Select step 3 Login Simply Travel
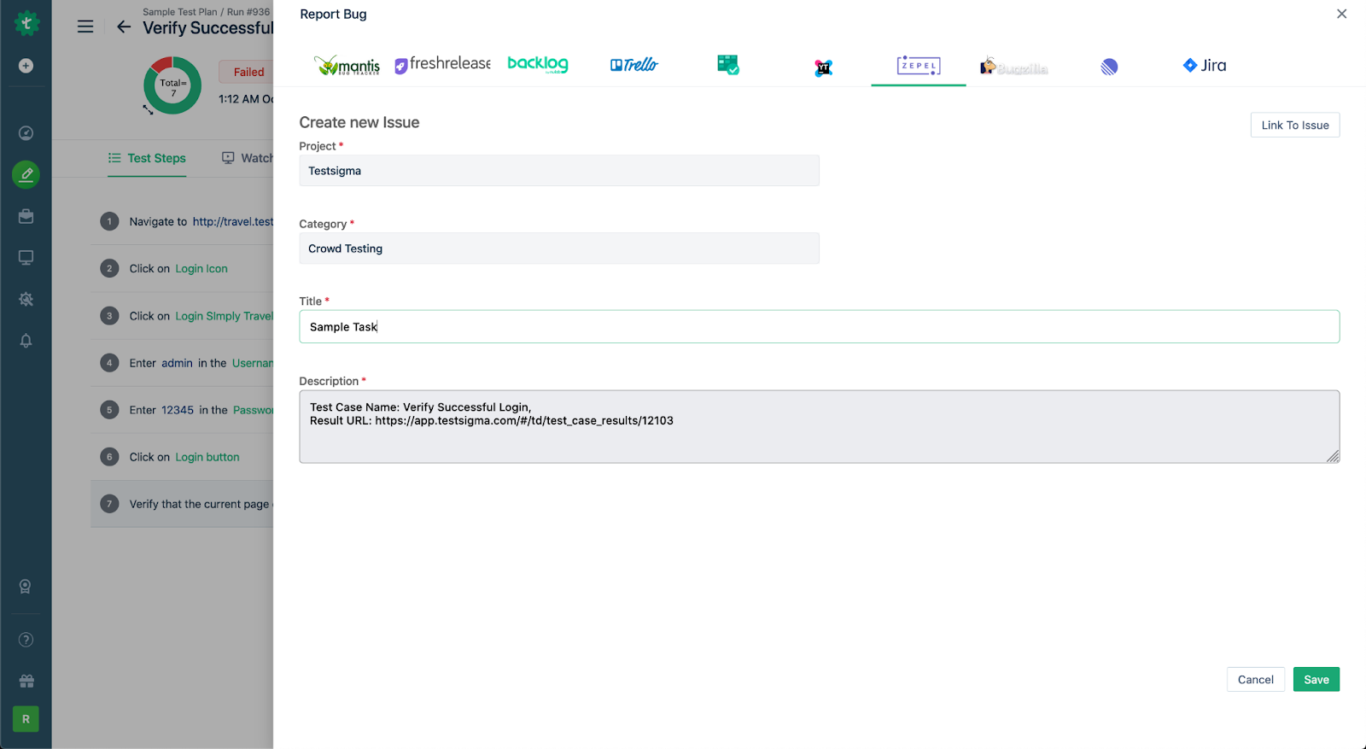This screenshot has height=749, width=1366. 182,316
